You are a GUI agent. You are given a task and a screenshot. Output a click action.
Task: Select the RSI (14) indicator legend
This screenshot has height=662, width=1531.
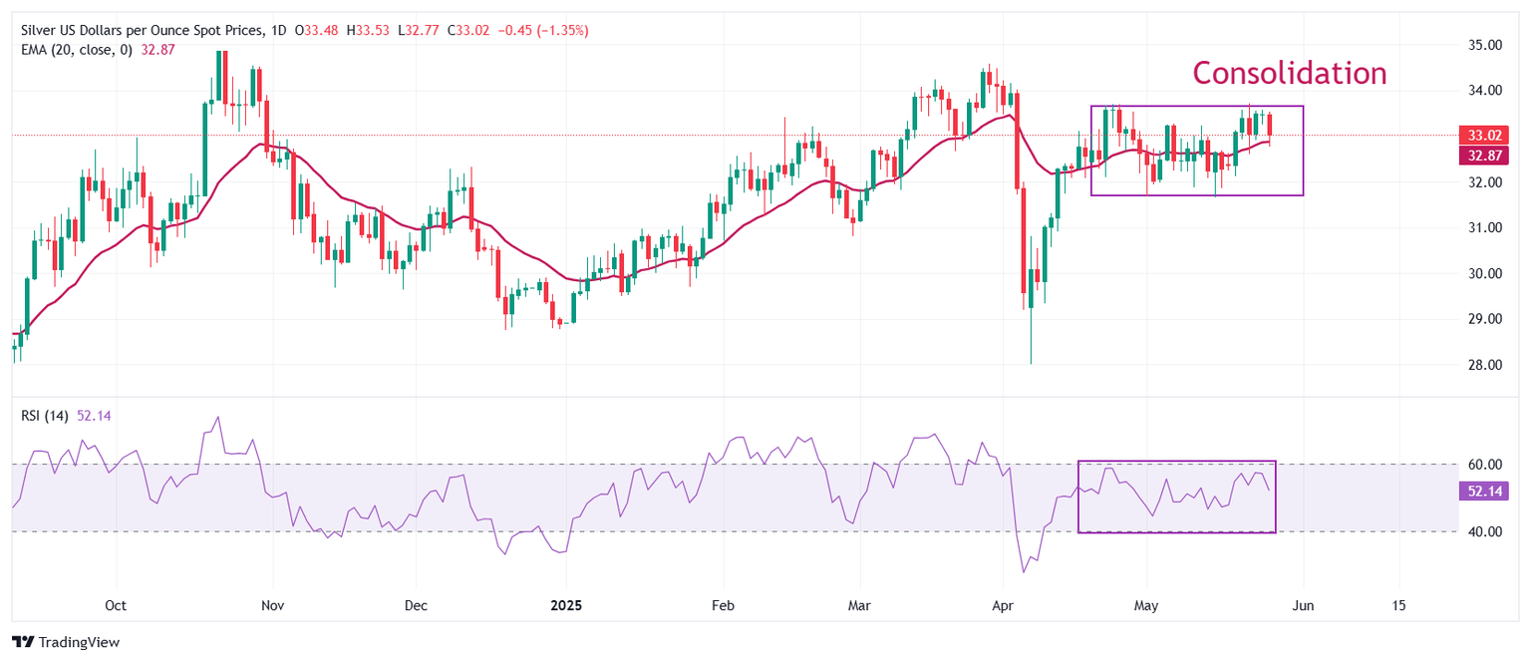pyautogui.click(x=45, y=416)
